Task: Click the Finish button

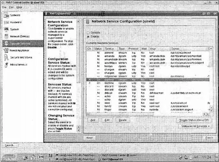Action: tap(209, 138)
